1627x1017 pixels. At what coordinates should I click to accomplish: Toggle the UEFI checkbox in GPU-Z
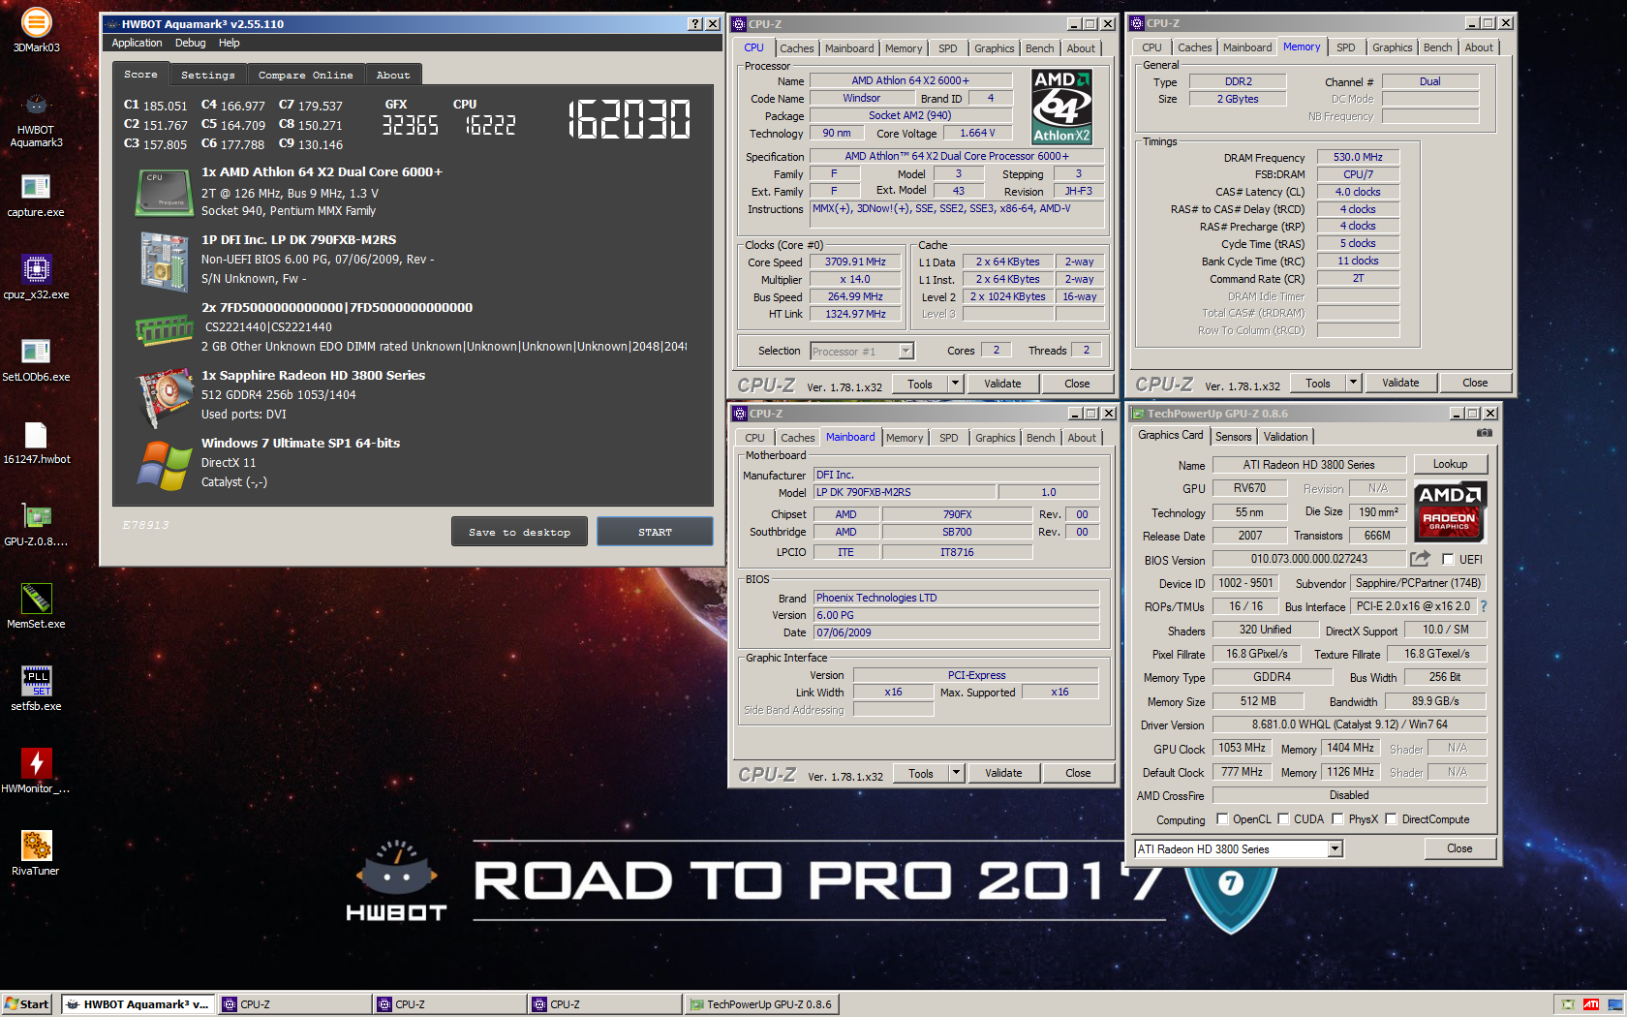(1448, 559)
